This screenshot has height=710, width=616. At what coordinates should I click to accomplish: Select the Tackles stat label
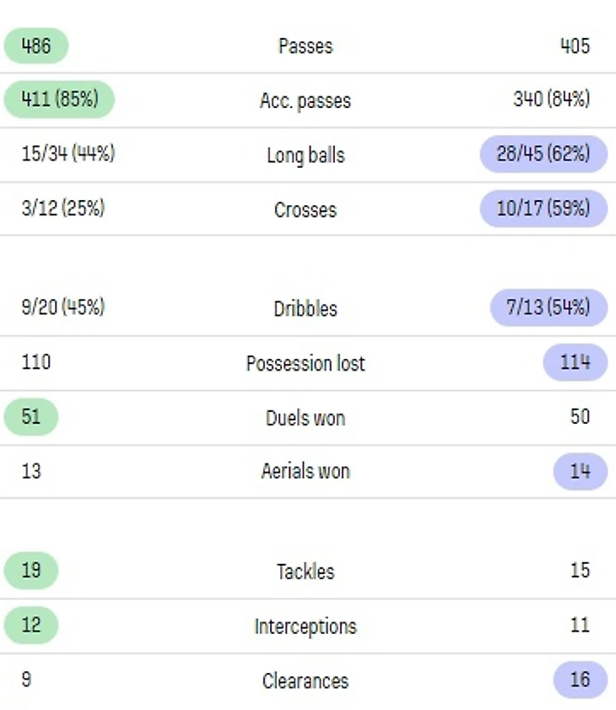coord(305,572)
